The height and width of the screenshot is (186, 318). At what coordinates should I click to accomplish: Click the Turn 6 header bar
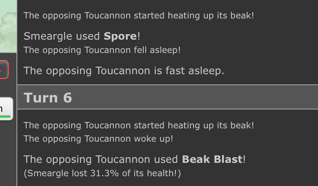[x=168, y=97]
